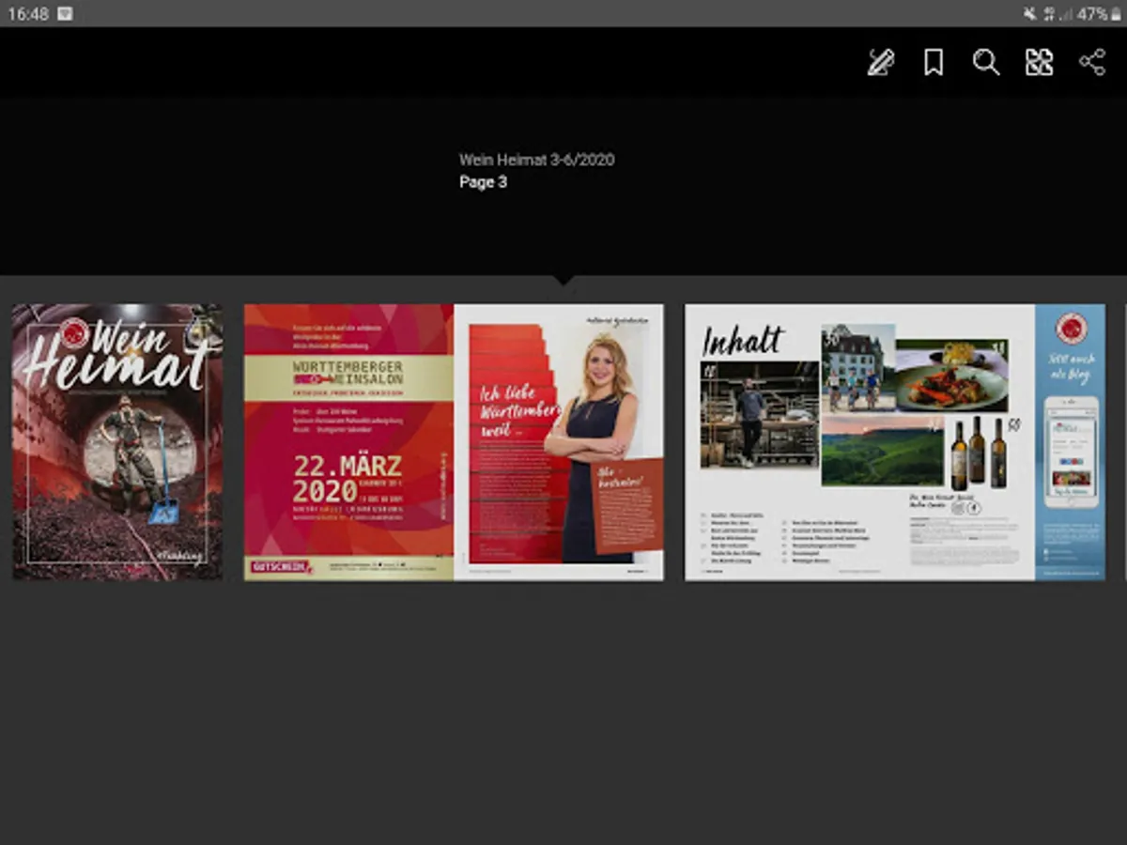Open the search magnifier icon

tap(986, 63)
